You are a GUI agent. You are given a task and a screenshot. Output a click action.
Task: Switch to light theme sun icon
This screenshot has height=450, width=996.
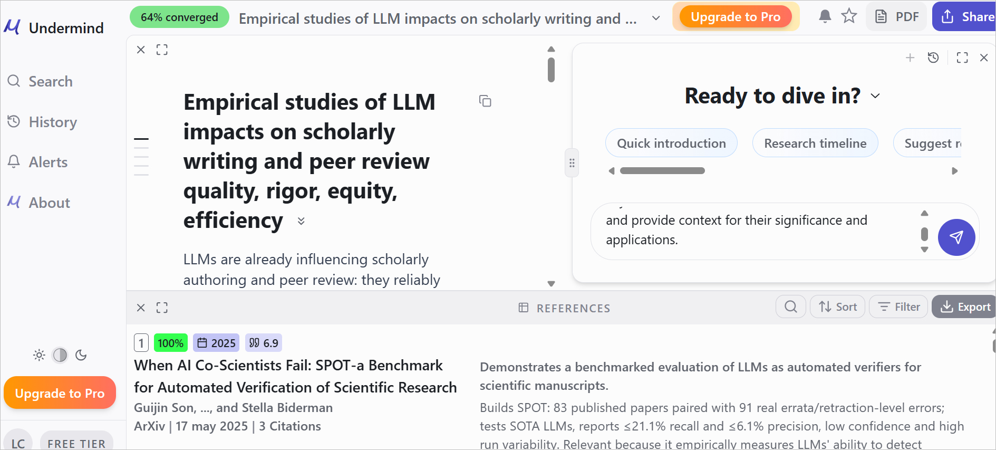(39, 355)
